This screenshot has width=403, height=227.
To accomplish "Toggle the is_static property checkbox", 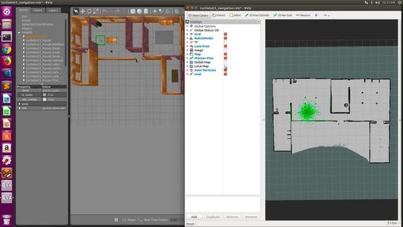I will (45, 95).
